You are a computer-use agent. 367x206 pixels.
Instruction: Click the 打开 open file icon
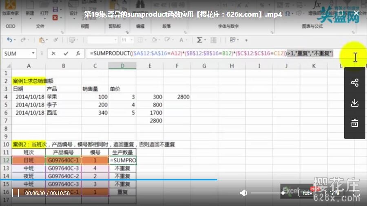(x=44, y=9)
